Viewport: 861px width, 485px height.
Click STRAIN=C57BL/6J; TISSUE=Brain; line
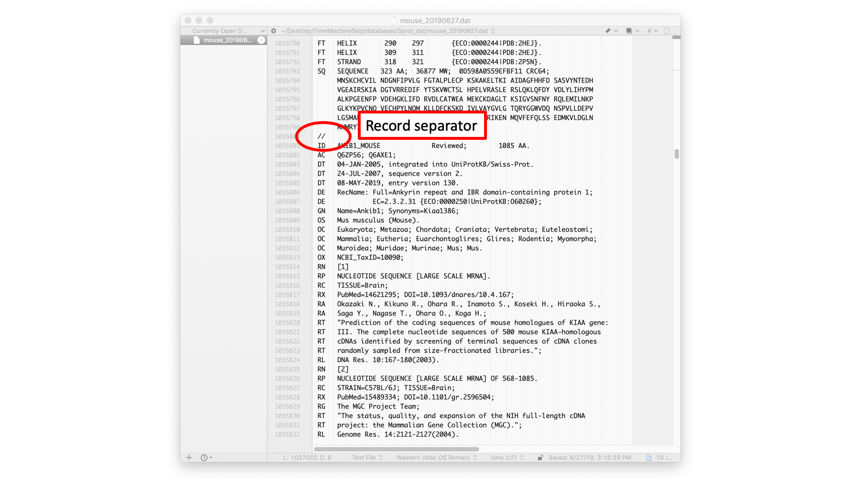(396, 388)
